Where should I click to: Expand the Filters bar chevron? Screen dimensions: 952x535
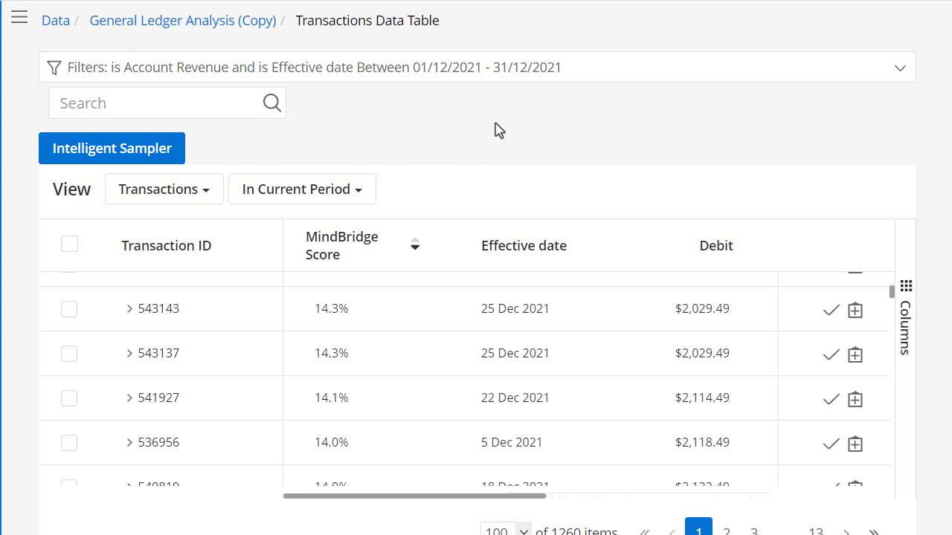[x=900, y=68]
